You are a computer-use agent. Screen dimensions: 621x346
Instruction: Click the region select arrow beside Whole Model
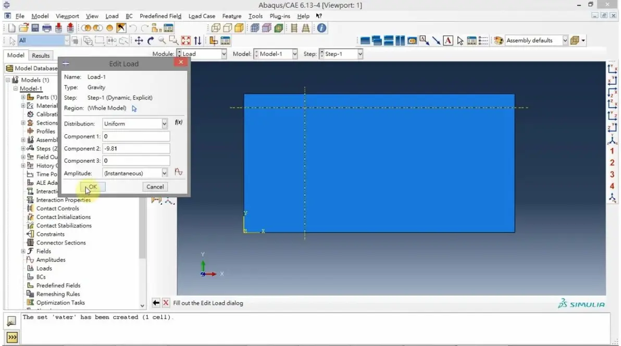134,108
